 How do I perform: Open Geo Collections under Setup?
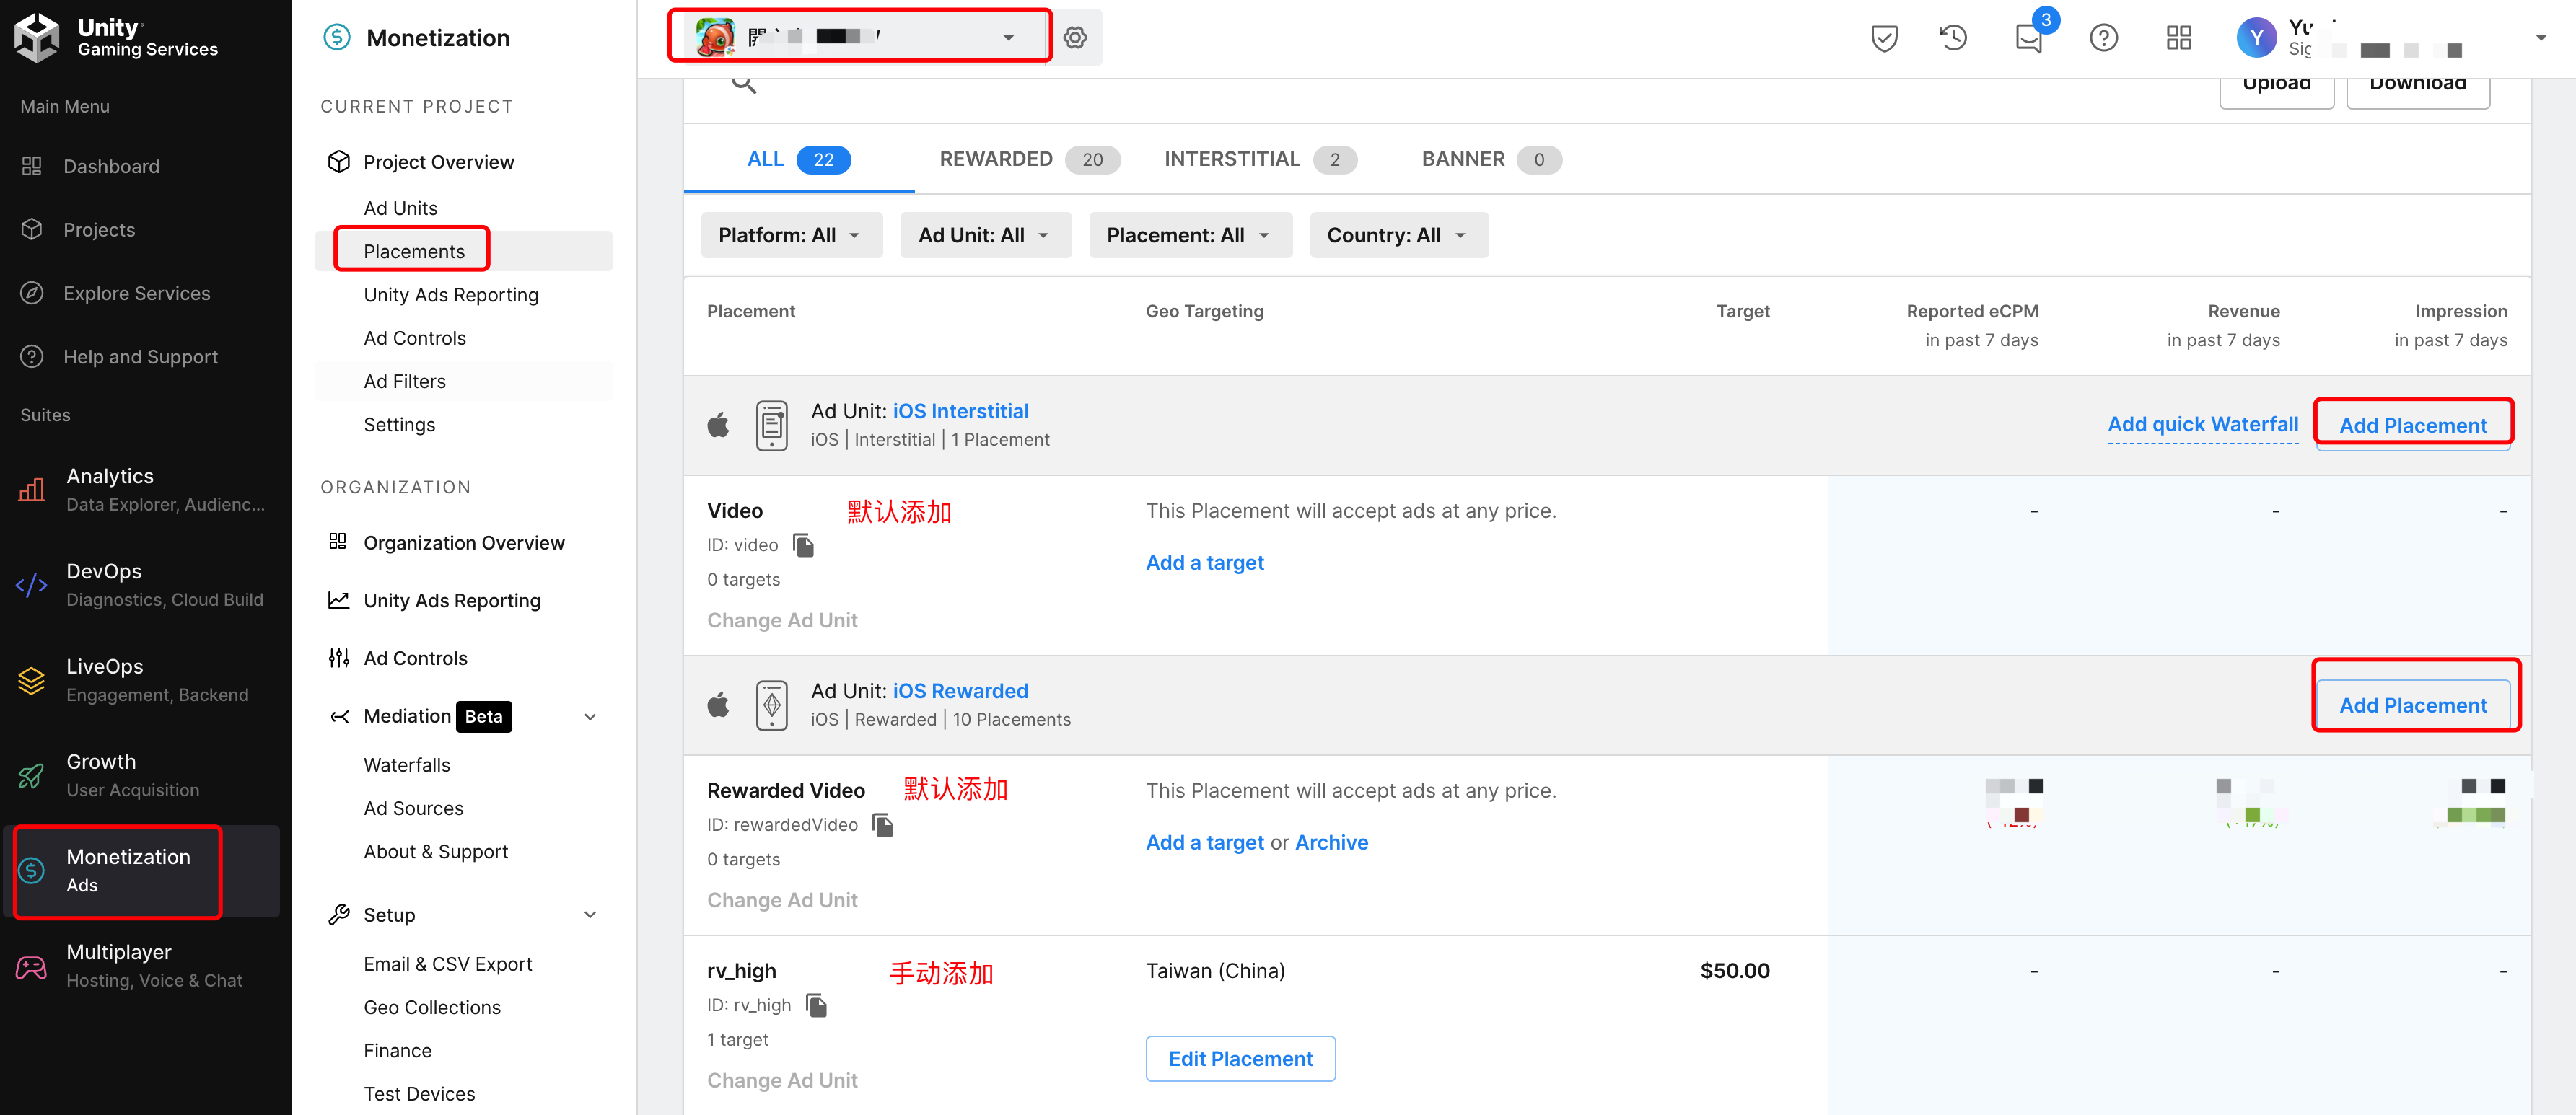pos(432,1007)
